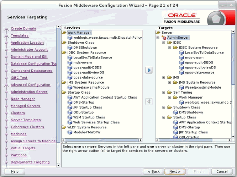Click the Cancel button
The width and height of the screenshot is (237, 177).
tap(222, 172)
